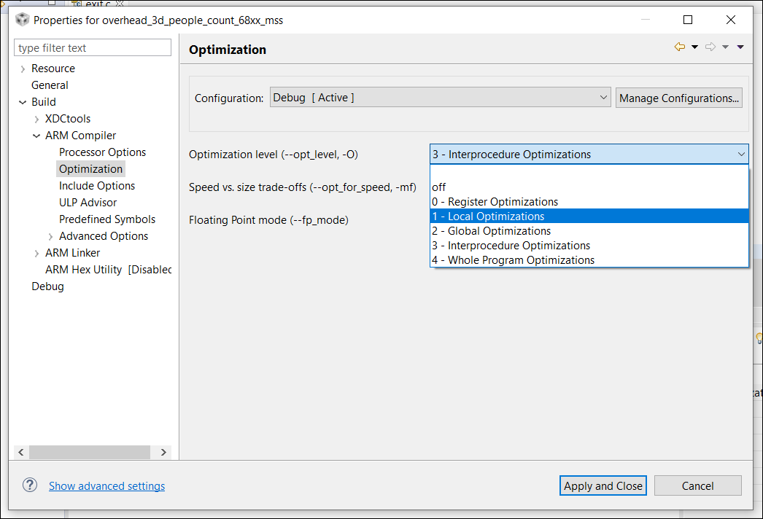
Task: Click the forward navigation arrow icon
Action: (x=710, y=47)
